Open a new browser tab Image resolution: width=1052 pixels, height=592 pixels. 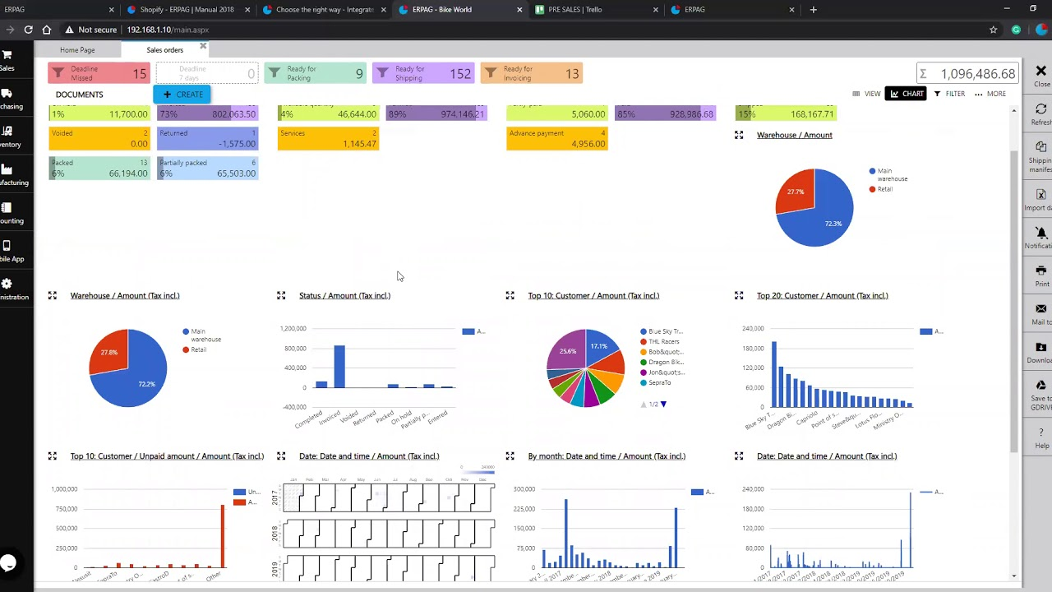point(813,9)
